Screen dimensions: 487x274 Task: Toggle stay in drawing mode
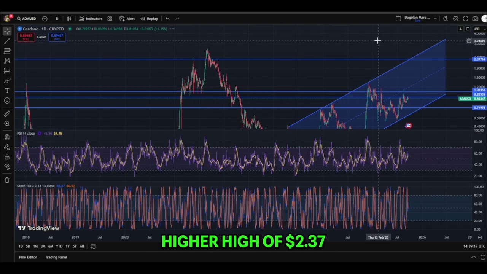click(7, 147)
